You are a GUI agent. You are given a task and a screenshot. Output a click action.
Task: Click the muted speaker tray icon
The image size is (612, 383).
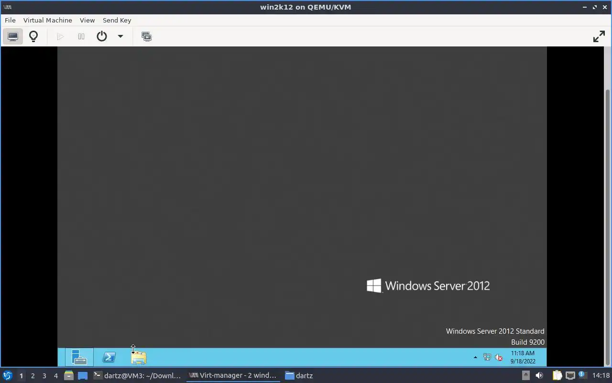point(499,357)
